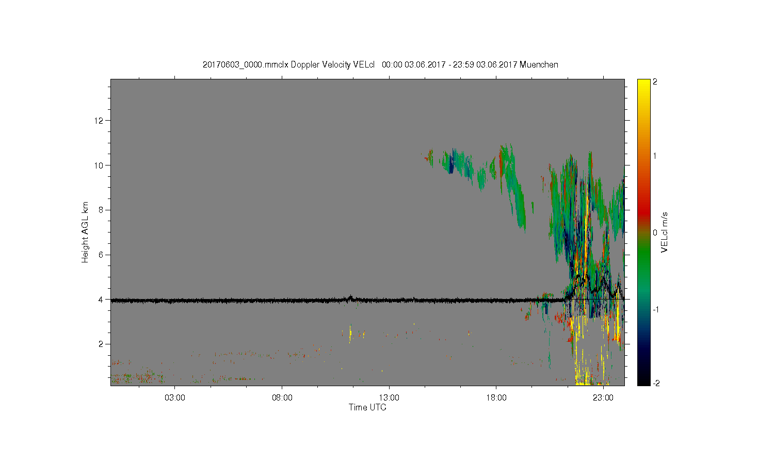774x464 pixels.
Task: Click the 08:00 time axis label
Action: pyautogui.click(x=282, y=398)
